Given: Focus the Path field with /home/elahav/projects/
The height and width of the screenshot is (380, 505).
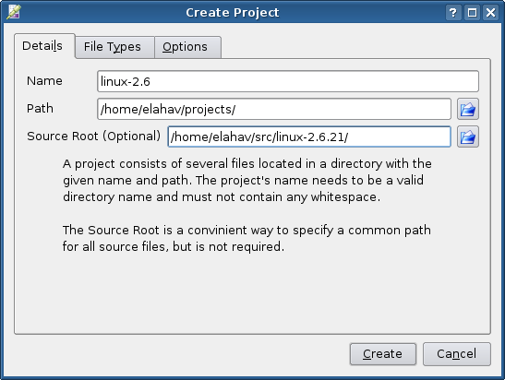Looking at the screenshot, I should pyautogui.click(x=274, y=109).
